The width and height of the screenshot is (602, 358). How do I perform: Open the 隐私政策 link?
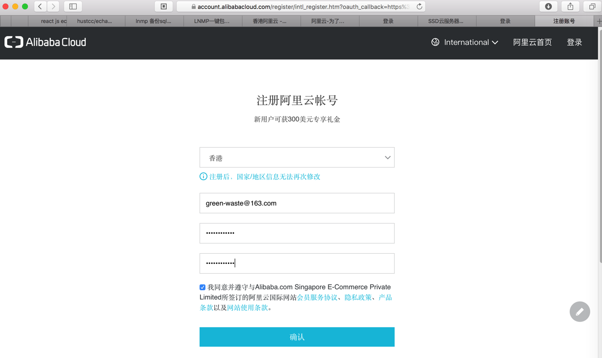coord(358,298)
